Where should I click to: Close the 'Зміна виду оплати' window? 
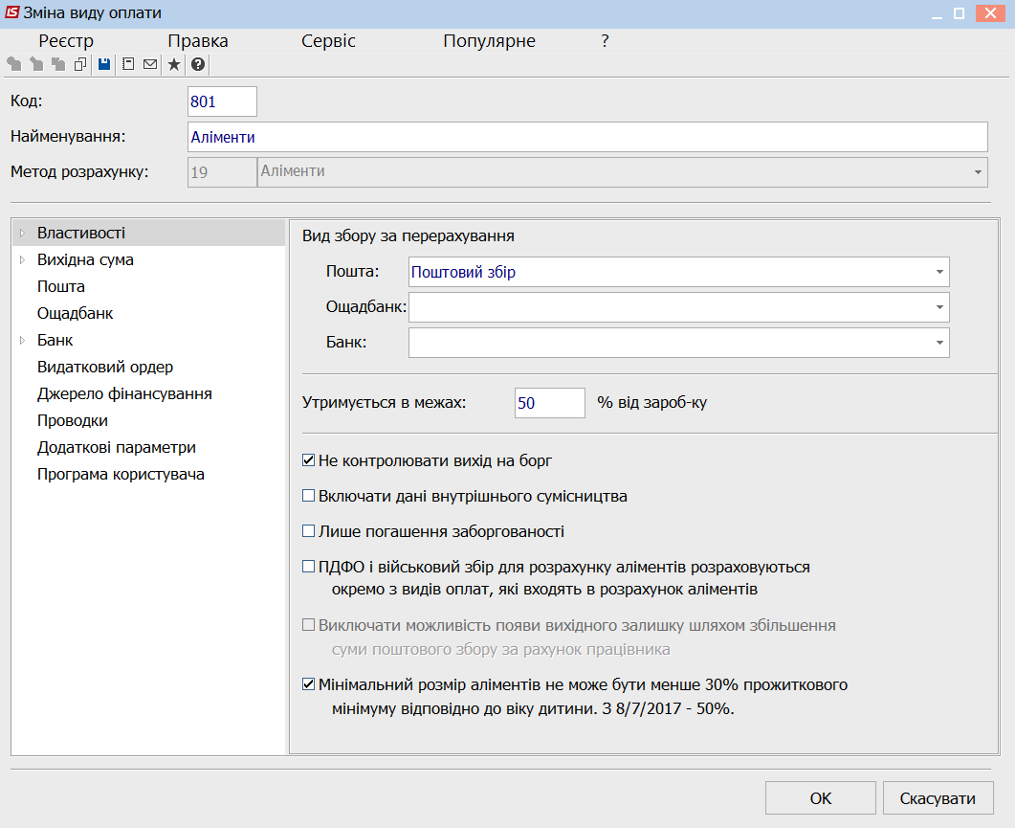(990, 13)
